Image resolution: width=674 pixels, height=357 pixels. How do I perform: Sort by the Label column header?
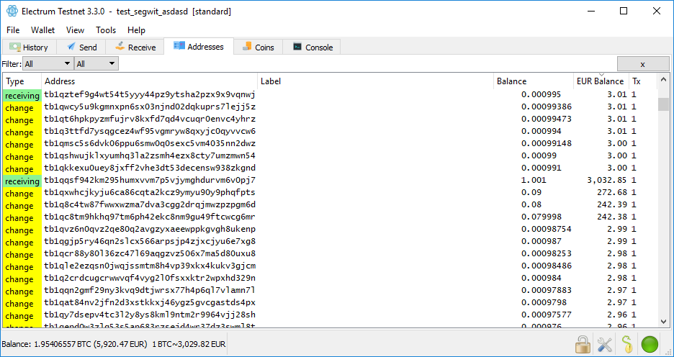[376, 81]
